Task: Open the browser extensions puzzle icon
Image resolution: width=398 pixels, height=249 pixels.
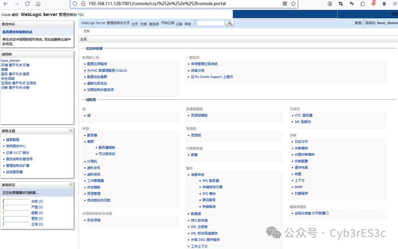Action: 362,4
